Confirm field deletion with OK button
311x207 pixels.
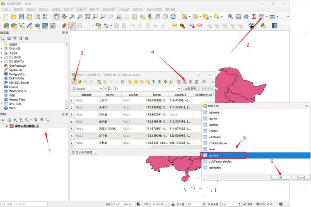[x=280, y=177]
